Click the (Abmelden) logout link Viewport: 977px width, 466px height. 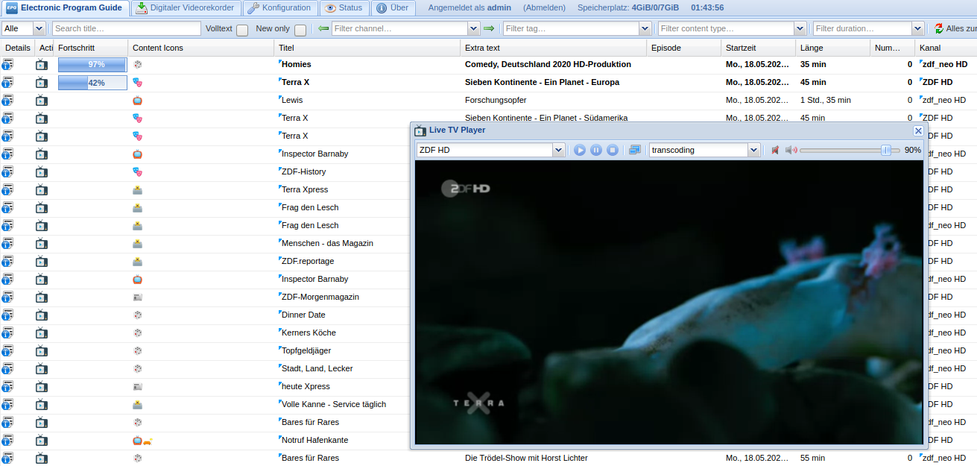point(544,8)
